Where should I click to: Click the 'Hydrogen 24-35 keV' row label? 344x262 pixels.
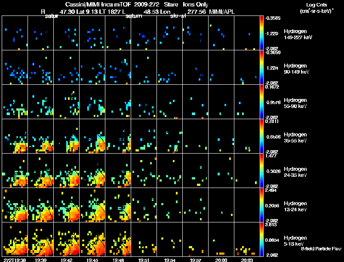[x=295, y=172]
